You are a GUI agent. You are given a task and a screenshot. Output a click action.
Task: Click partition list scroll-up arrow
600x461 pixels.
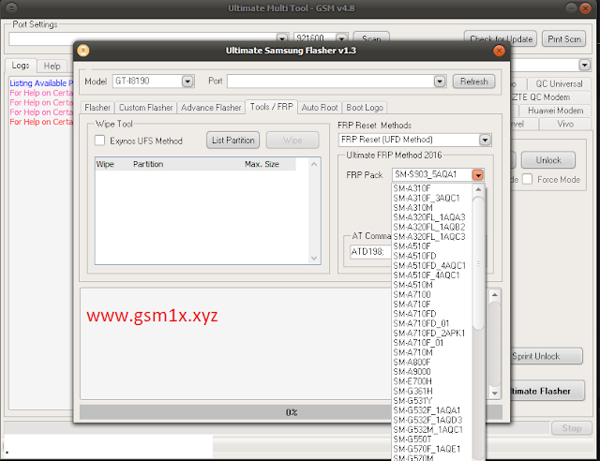coord(314,164)
